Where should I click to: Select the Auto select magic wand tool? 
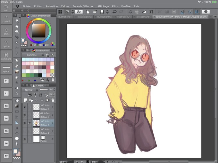(17, 43)
